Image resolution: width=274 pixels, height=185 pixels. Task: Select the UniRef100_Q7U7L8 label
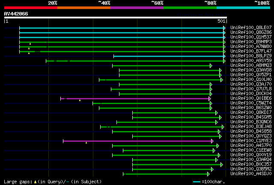coord(251,89)
